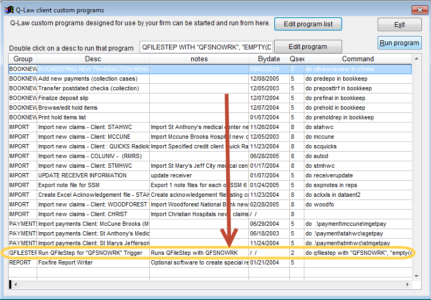Click the Command column header

tap(358, 59)
